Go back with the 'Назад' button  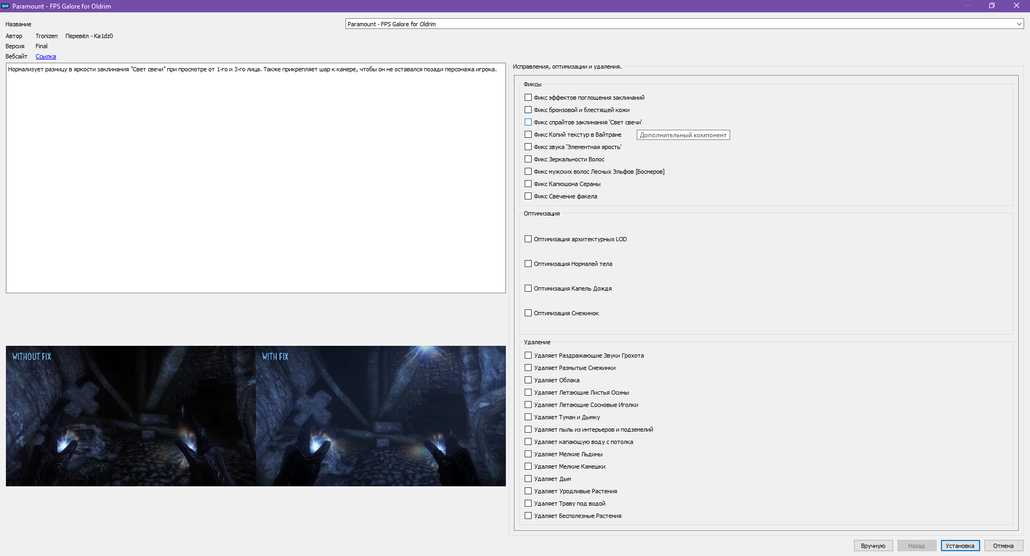(x=916, y=546)
